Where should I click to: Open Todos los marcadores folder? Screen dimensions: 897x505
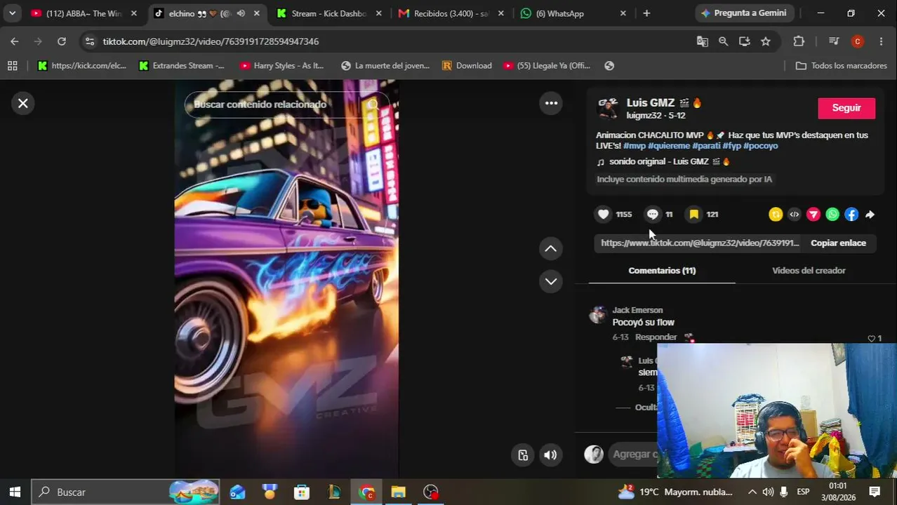(842, 66)
